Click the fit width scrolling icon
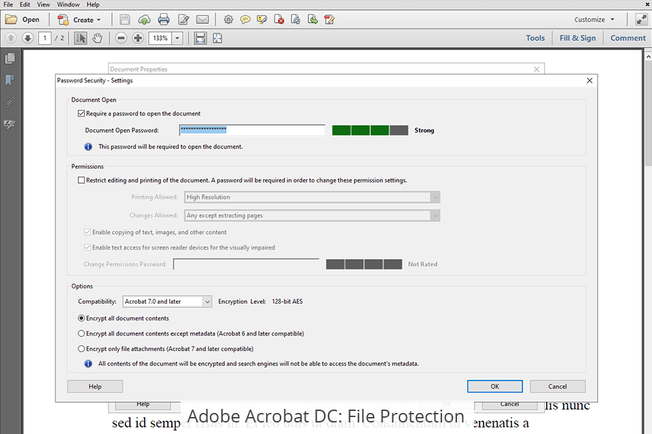This screenshot has width=652, height=434. click(x=200, y=38)
